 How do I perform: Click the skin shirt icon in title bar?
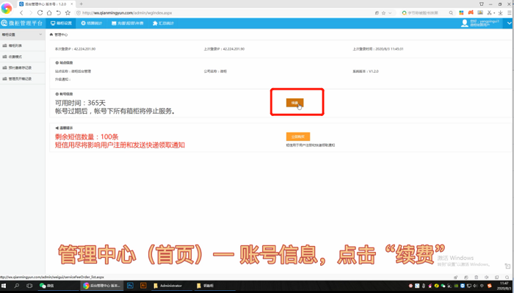481,4
